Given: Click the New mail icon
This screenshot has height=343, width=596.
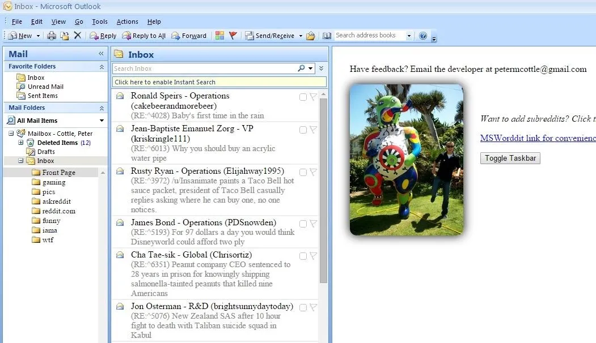Looking at the screenshot, I should (12, 36).
